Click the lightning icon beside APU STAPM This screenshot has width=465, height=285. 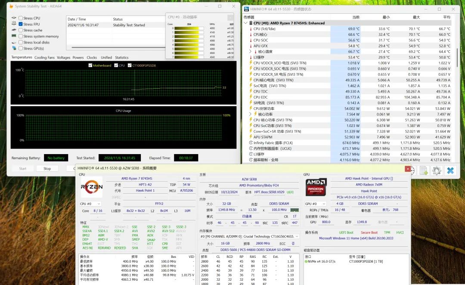coord(251,137)
